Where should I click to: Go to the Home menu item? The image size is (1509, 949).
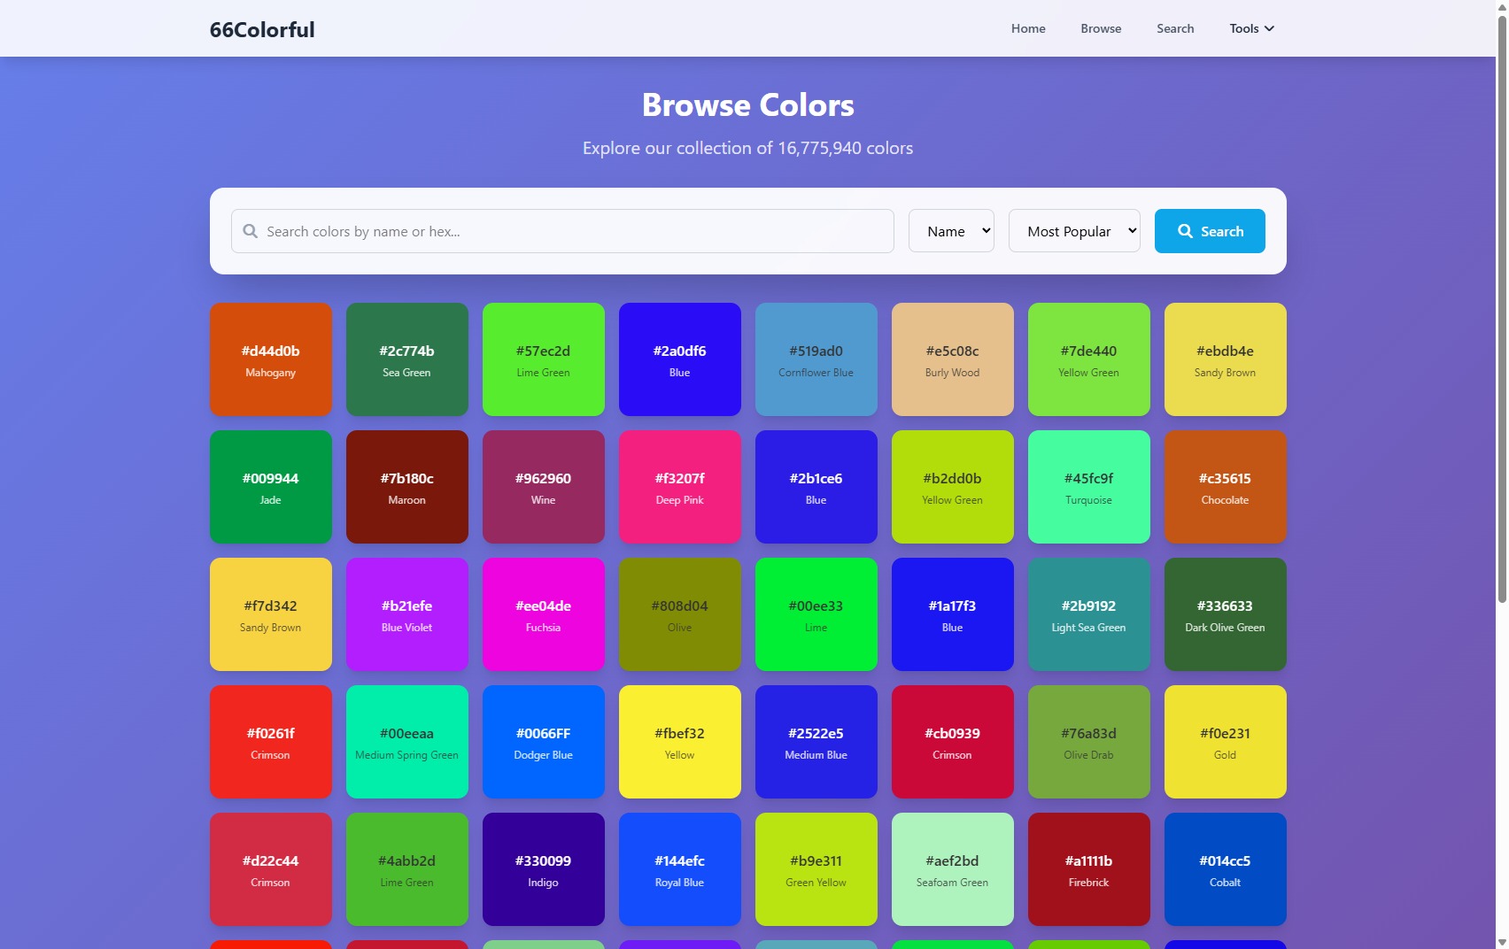tap(1028, 28)
